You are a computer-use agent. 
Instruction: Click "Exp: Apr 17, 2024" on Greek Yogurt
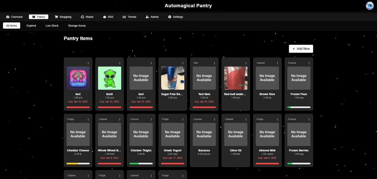click(173, 158)
